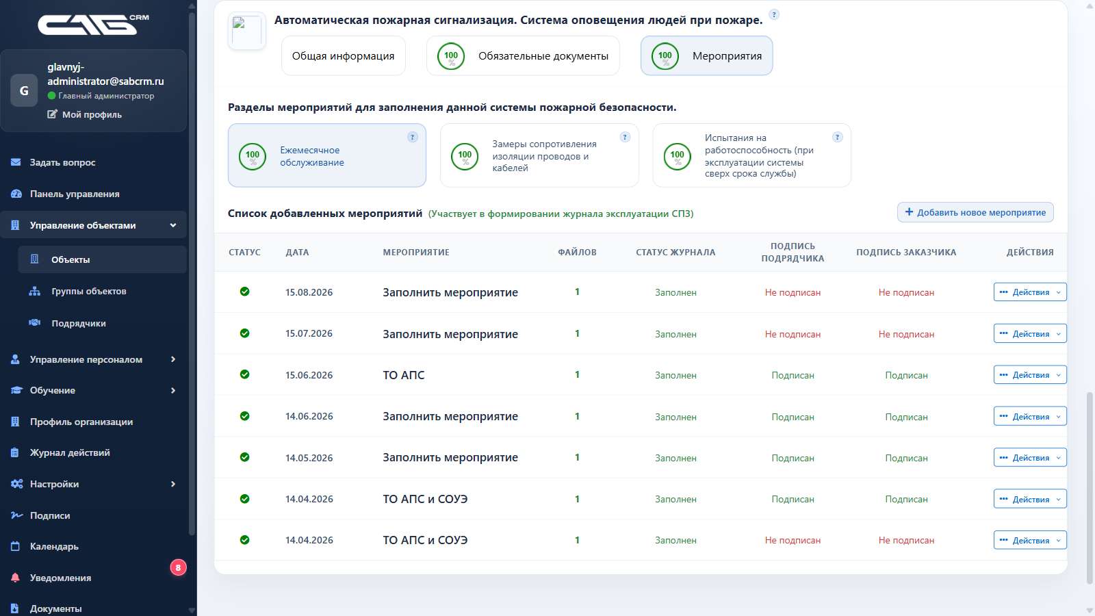Click the help question mark beside the system title
This screenshot has height=616, width=1095.
[774, 14]
